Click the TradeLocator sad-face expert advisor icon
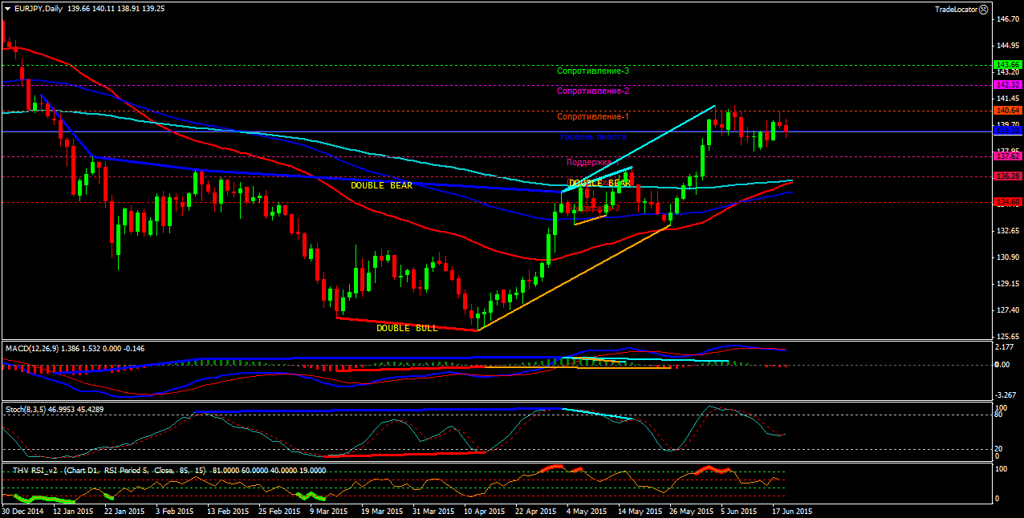The height and width of the screenshot is (518, 1024). 984,9
